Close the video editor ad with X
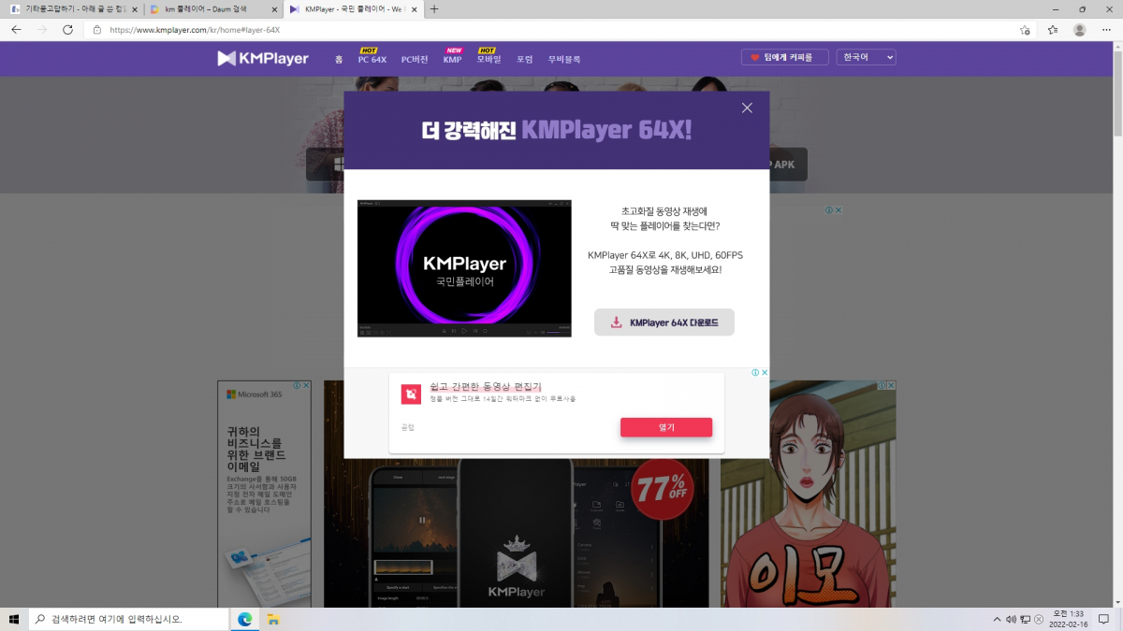 [764, 372]
